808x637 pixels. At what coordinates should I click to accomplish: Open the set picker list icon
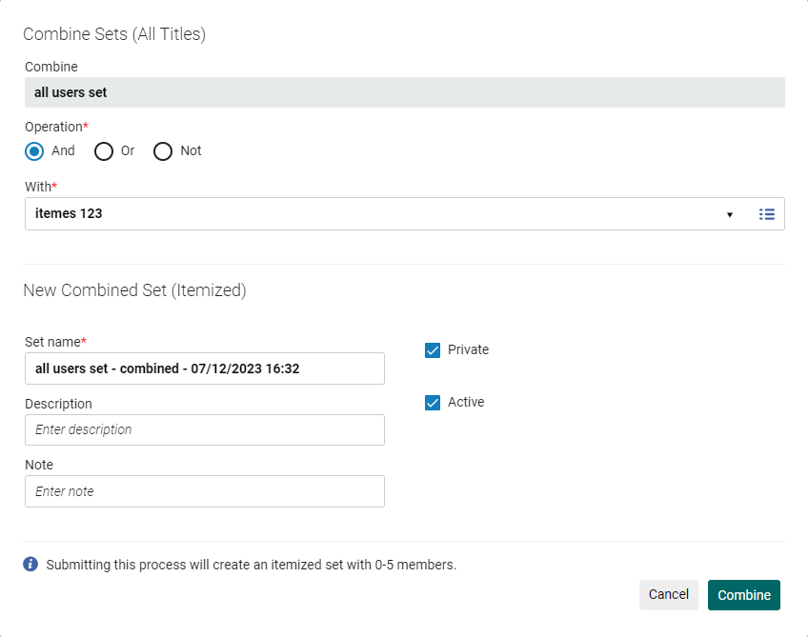tap(766, 214)
